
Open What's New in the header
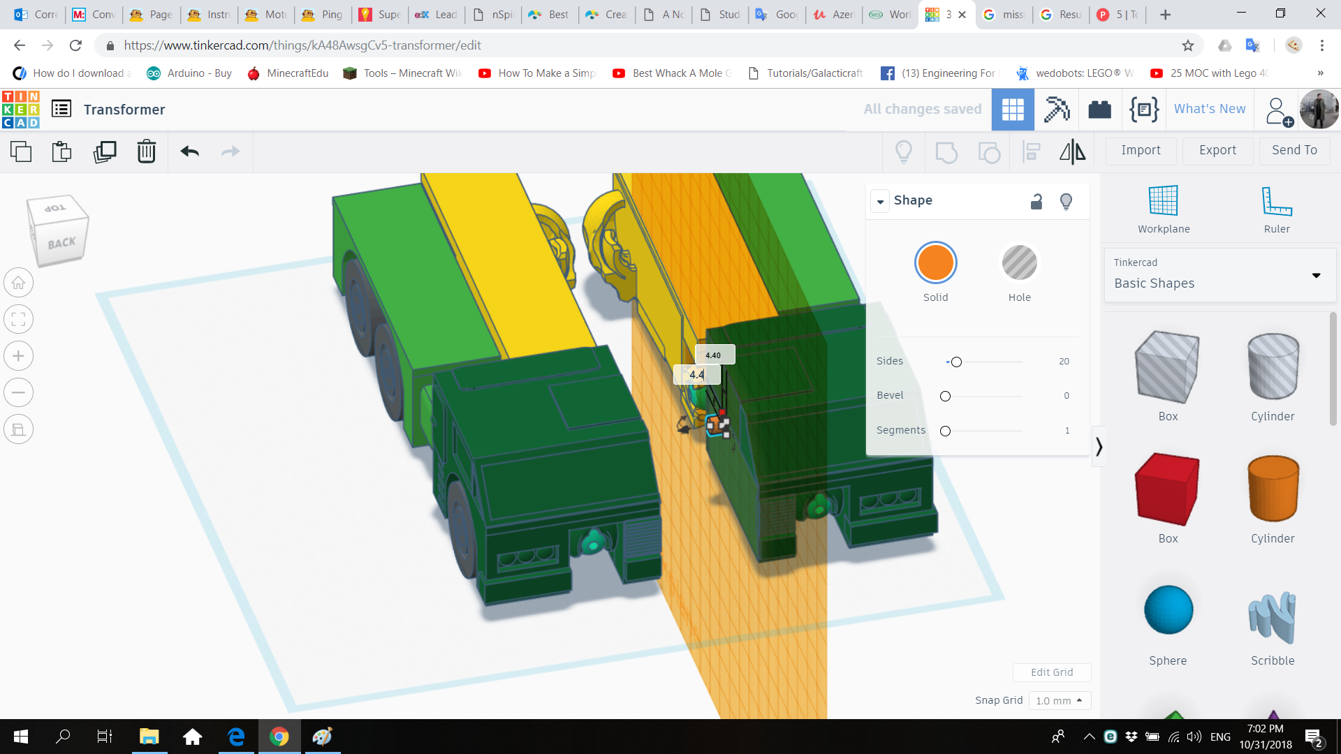coord(1209,109)
